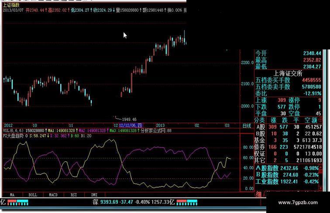The width and height of the screenshot is (330, 213).
Task: Click the 2013 label on time axis
Action: click(160, 126)
